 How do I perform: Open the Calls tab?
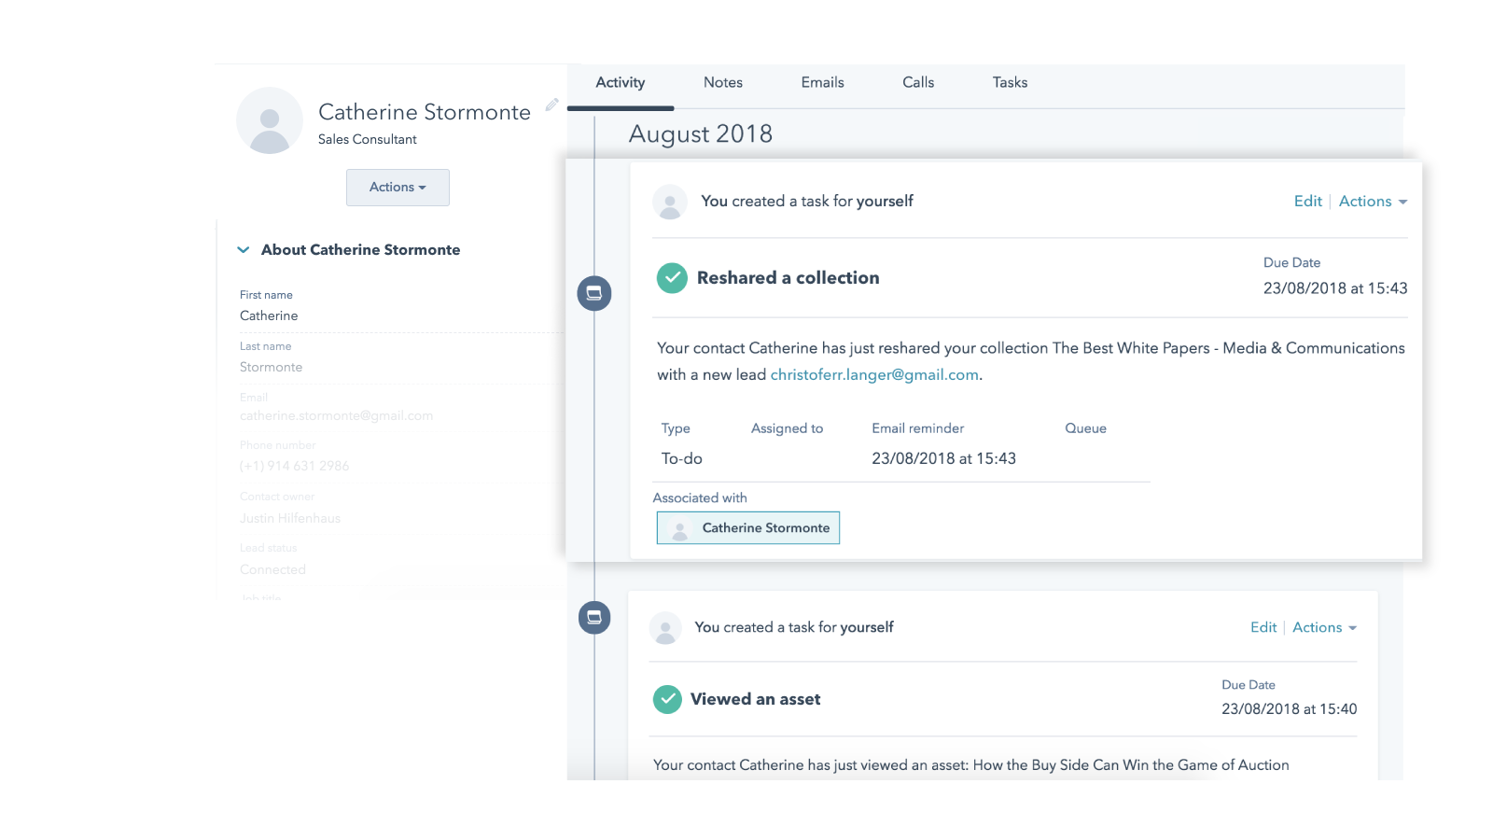pos(918,83)
